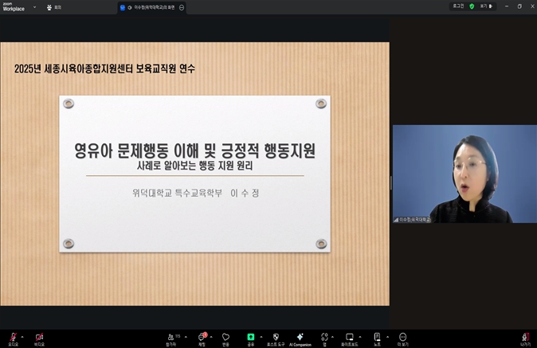Expand the share options arrow
The width and height of the screenshot is (537, 348).
click(x=261, y=336)
